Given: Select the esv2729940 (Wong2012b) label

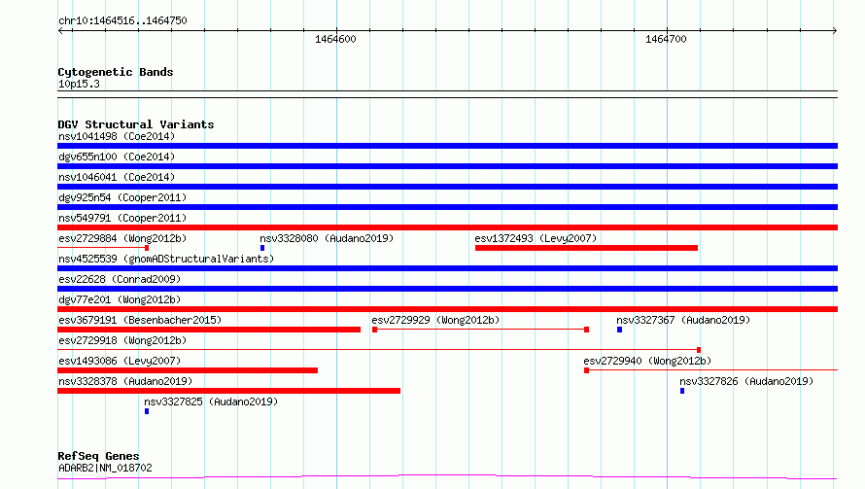Looking at the screenshot, I should (647, 361).
